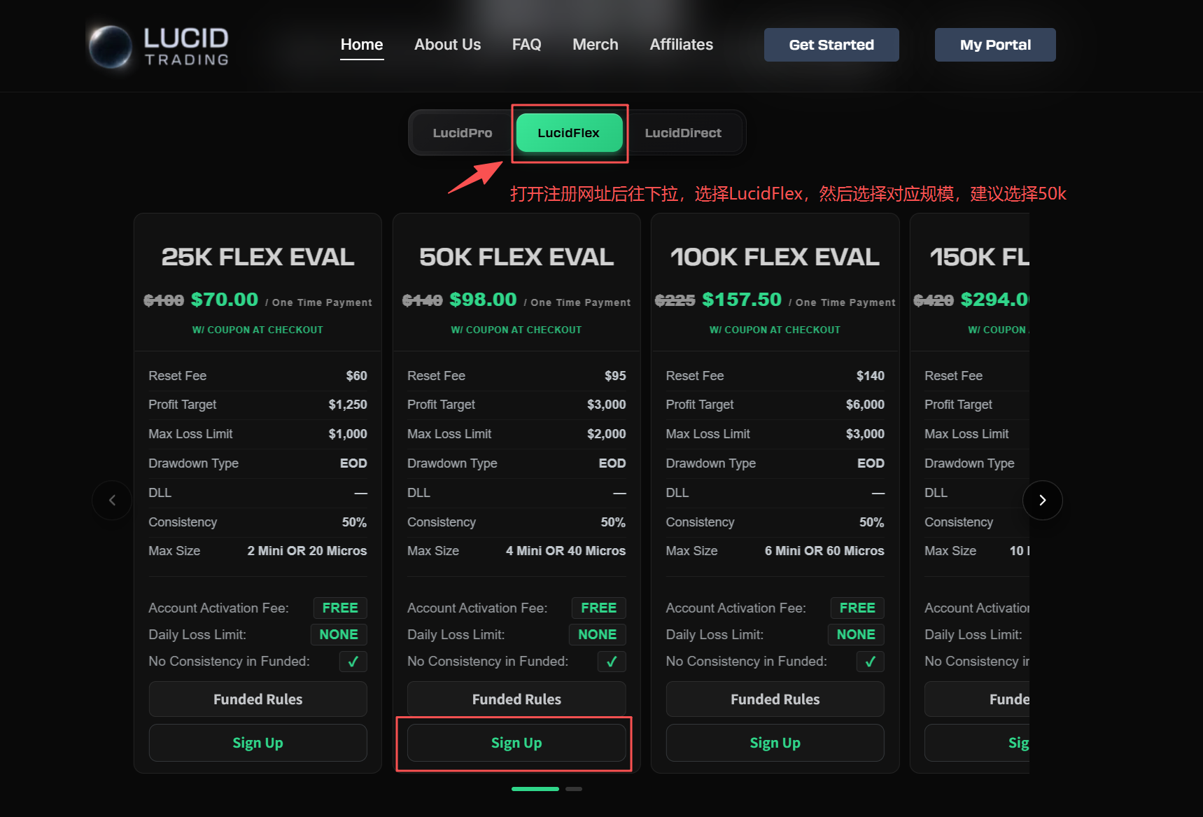Click the 25K FLEX EVAL title
This screenshot has height=817, width=1203.
pos(258,257)
